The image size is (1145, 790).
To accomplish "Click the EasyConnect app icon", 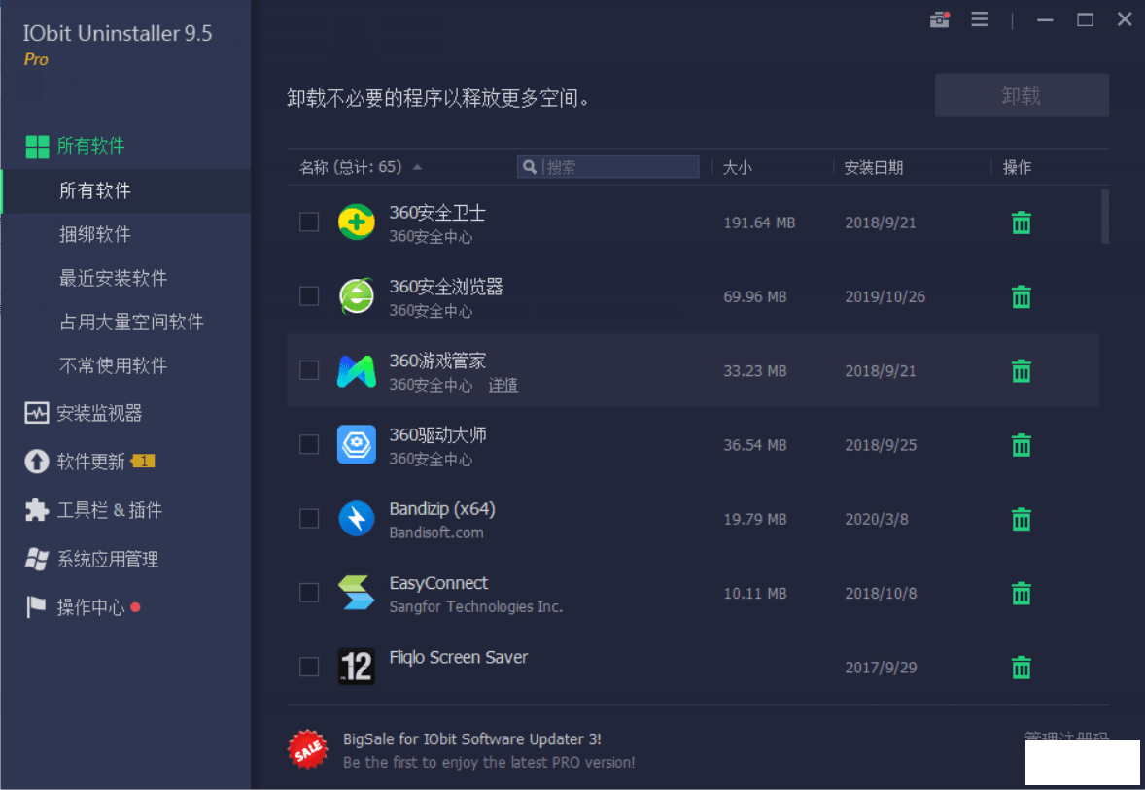I will tap(357, 593).
